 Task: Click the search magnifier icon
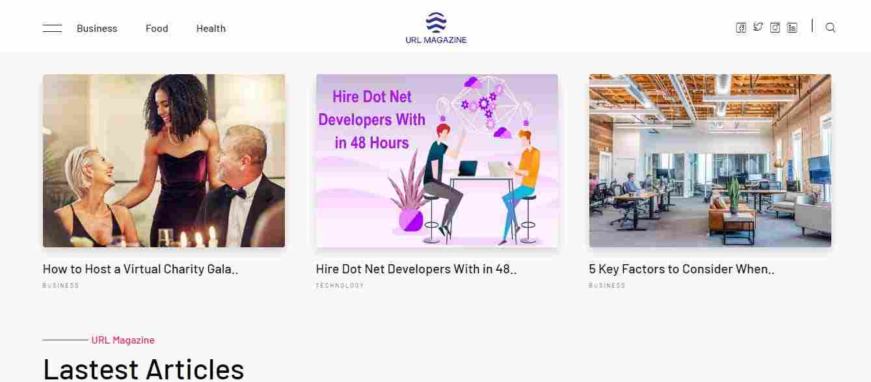[x=831, y=27]
